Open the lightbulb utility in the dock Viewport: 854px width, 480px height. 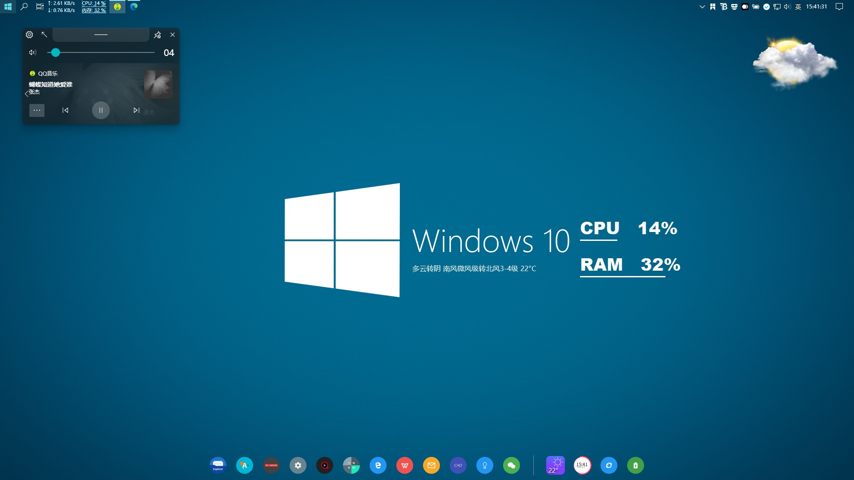point(485,465)
